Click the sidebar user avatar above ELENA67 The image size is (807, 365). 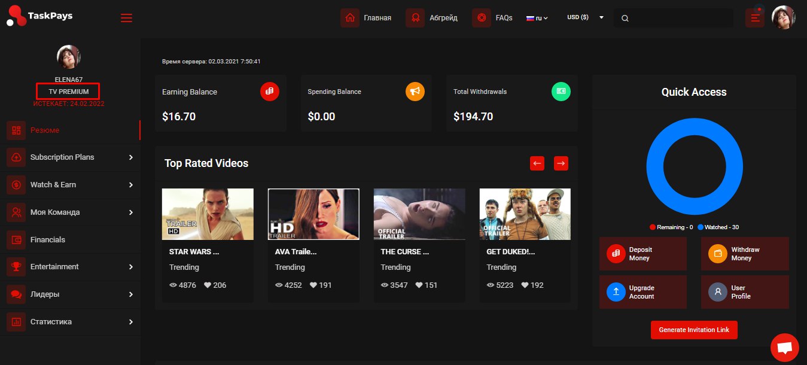[69, 57]
